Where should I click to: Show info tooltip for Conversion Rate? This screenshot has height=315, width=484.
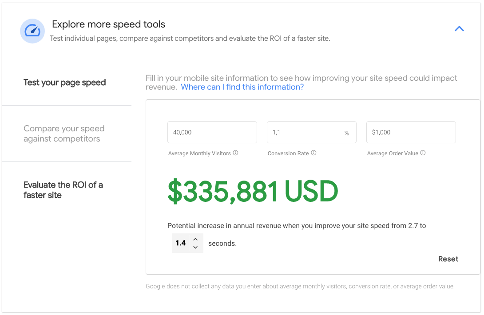click(x=313, y=153)
